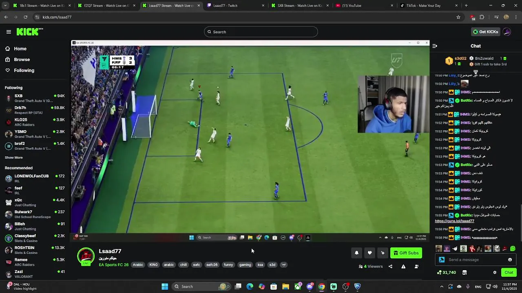
Task: Open OBS Studio from the taskbar
Action: [x=345, y=286]
